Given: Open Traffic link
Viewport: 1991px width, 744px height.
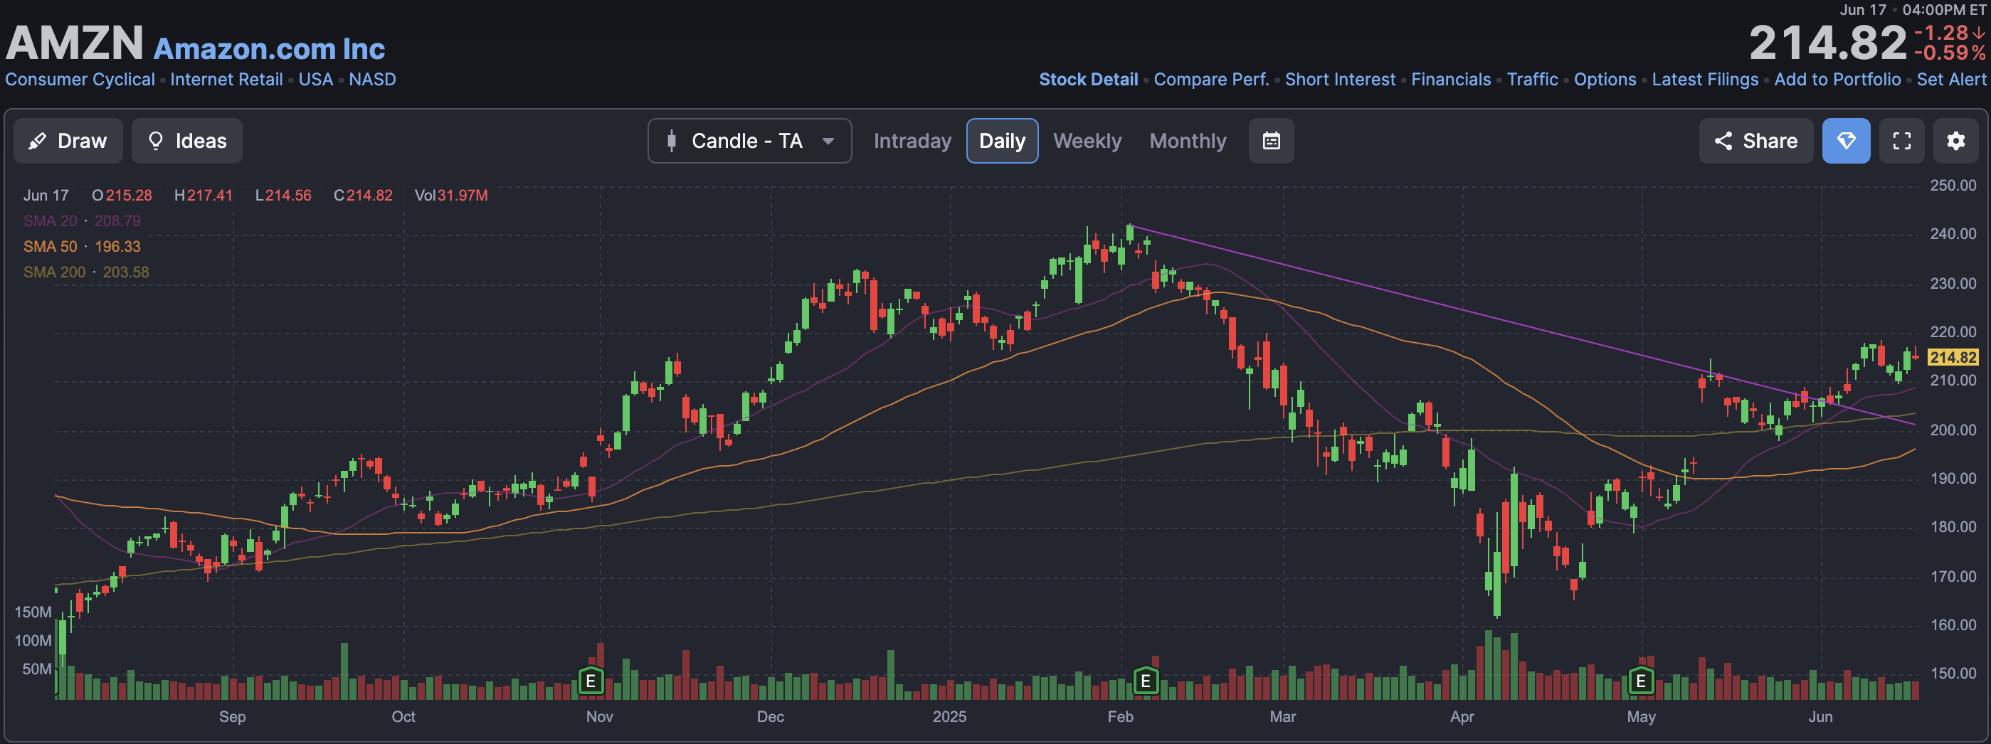Looking at the screenshot, I should coord(1532,80).
